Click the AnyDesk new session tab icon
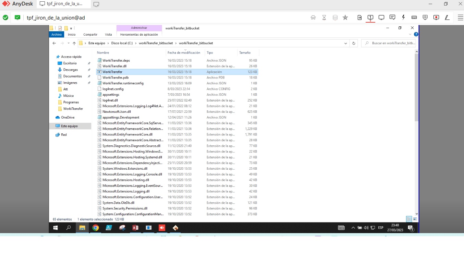Screen dimensions: 464x253 tap(96, 4)
